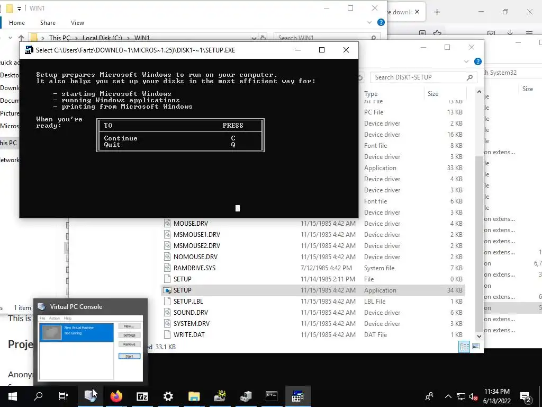Screen dimensions: 542x407
Task: Click the SETUP.EXE console taskbar icon
Action: point(297,396)
